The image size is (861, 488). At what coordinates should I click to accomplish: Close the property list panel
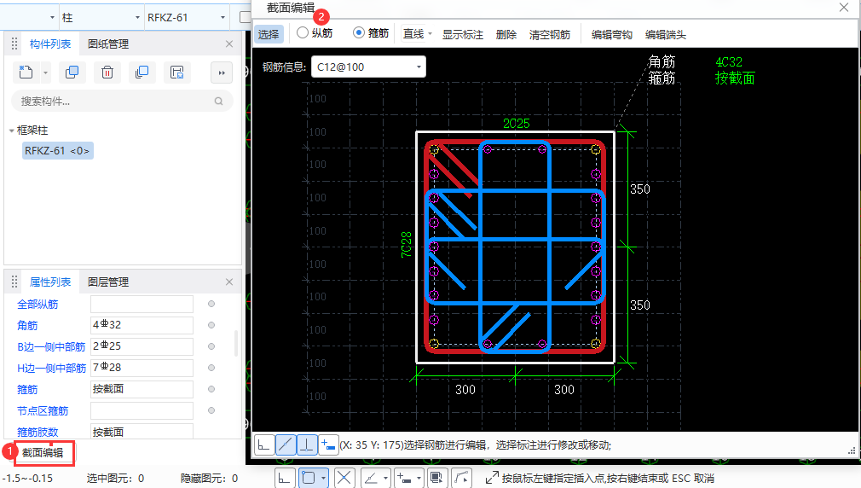[229, 282]
